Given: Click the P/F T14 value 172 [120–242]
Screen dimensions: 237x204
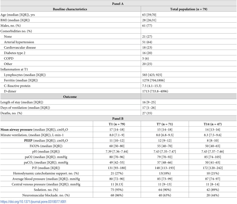Looking at the screenshot, I should pyautogui.click(x=213, y=168).
